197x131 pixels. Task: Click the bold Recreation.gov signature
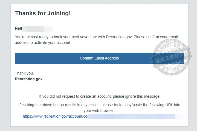click(x=29, y=79)
